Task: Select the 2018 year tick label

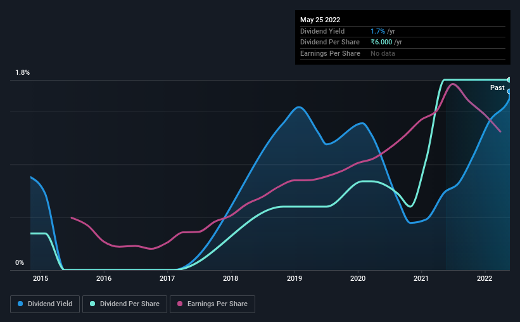Action: 231,278
